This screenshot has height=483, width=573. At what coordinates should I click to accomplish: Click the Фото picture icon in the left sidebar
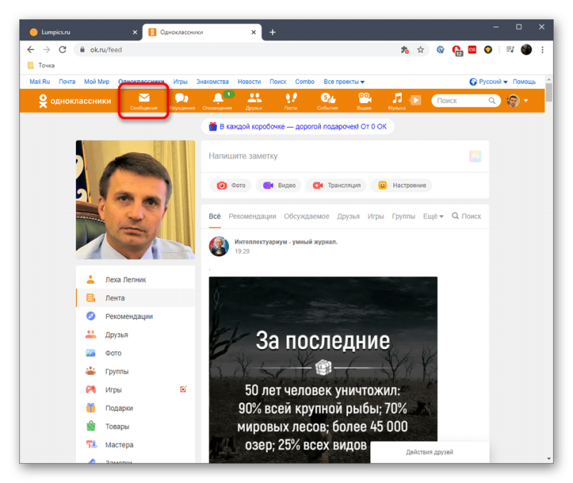pos(91,353)
